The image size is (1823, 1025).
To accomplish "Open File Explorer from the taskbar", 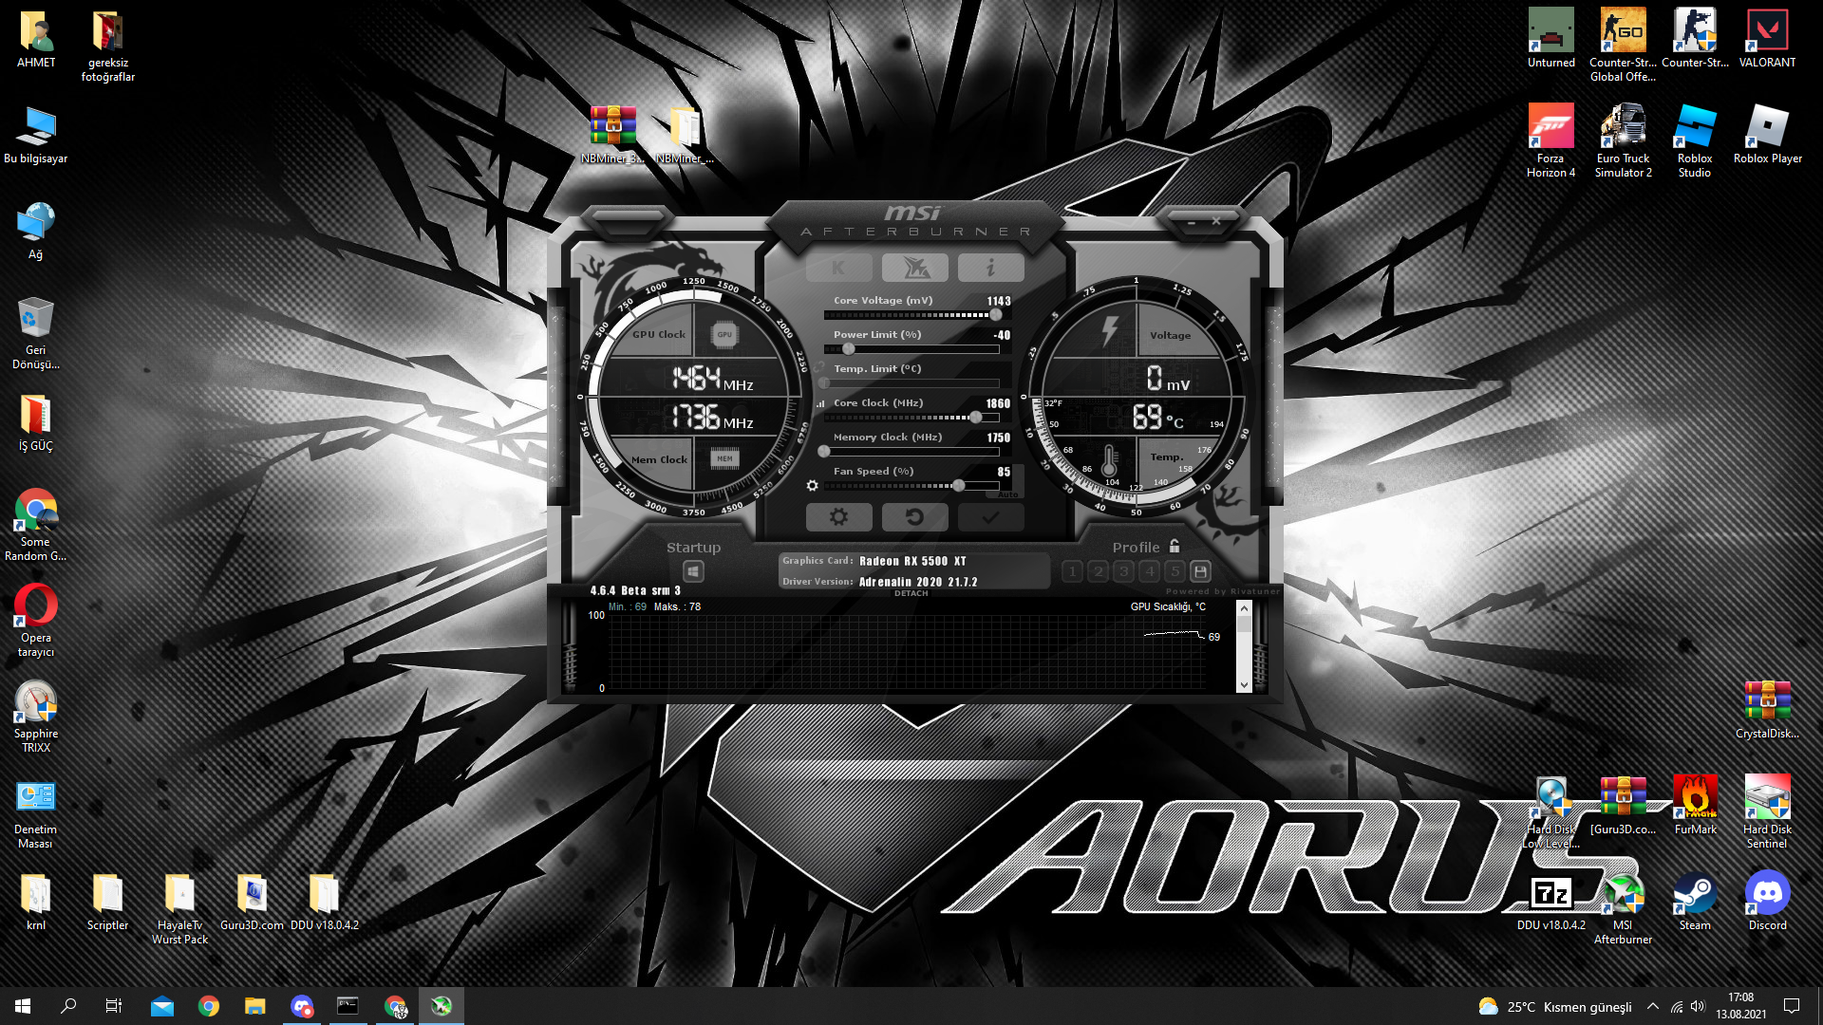I will 254,1006.
